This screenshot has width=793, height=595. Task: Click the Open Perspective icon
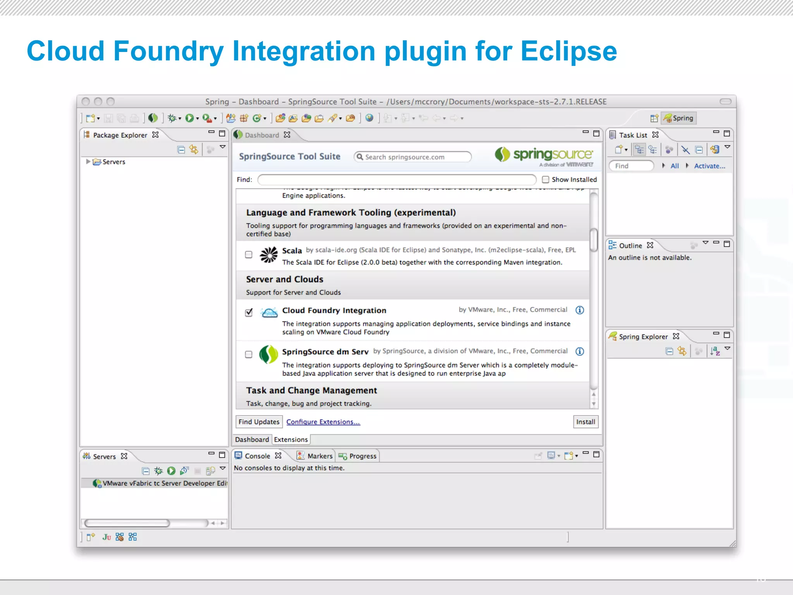point(654,118)
